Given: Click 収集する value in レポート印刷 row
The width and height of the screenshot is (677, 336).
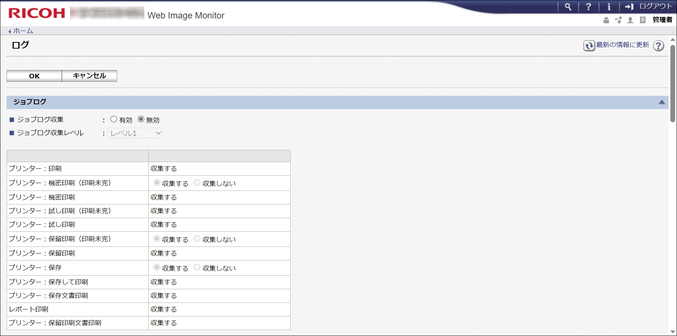Looking at the screenshot, I should pos(164,309).
